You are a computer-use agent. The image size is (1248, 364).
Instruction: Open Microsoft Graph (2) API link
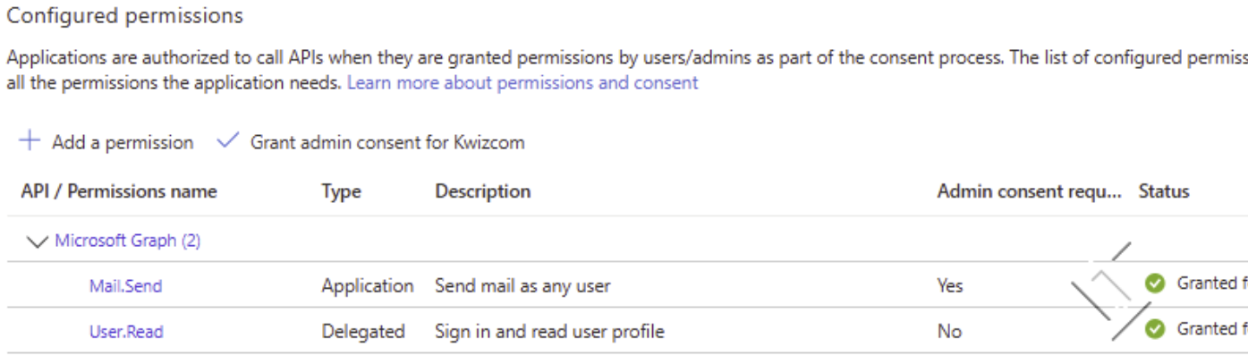coord(128,241)
